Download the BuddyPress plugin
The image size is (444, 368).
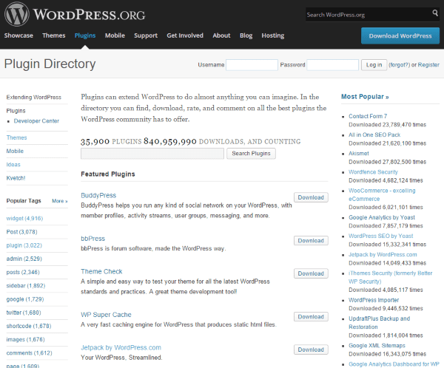coord(311,197)
